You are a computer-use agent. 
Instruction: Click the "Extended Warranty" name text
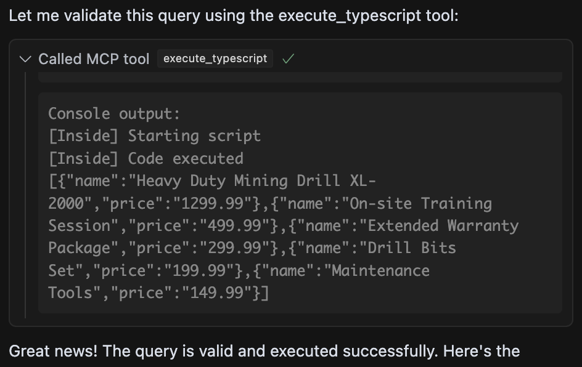(x=443, y=226)
